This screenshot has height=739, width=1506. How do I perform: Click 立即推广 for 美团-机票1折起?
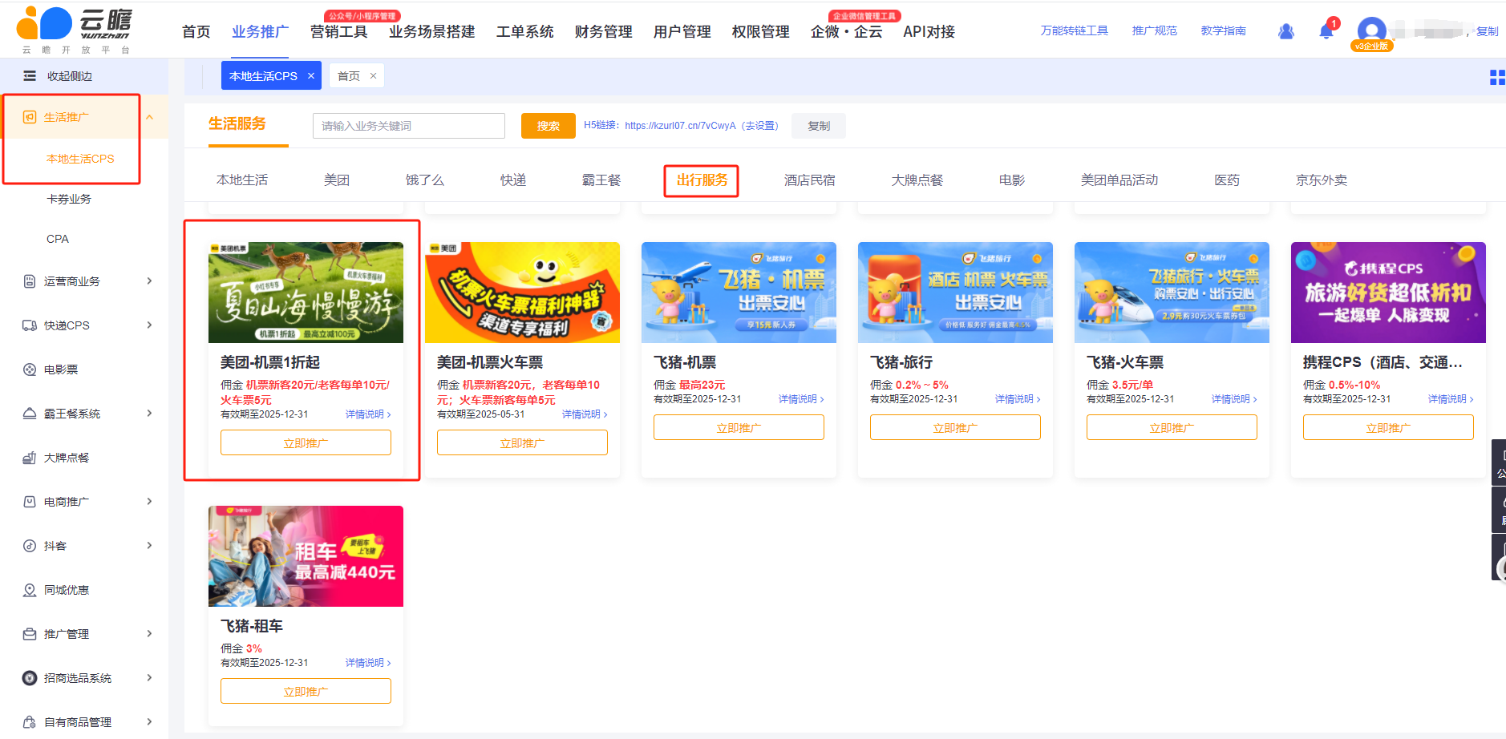pos(306,442)
